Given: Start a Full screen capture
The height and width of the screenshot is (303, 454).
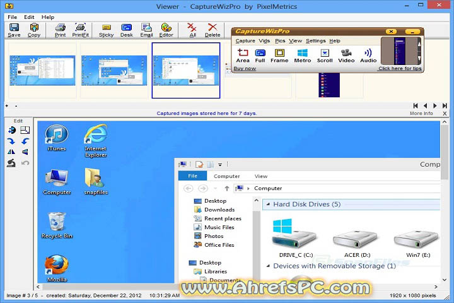Looking at the screenshot, I should point(260,56).
